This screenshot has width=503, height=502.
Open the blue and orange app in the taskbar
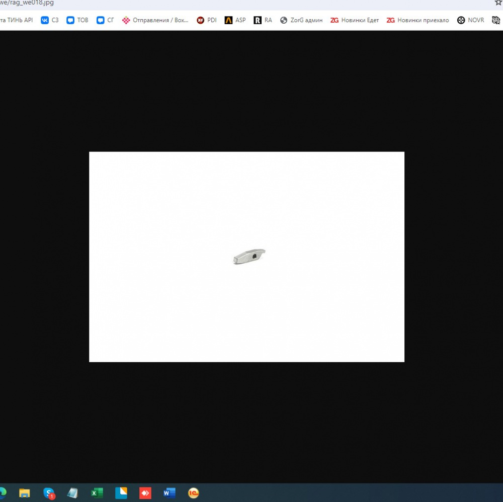[x=121, y=493]
